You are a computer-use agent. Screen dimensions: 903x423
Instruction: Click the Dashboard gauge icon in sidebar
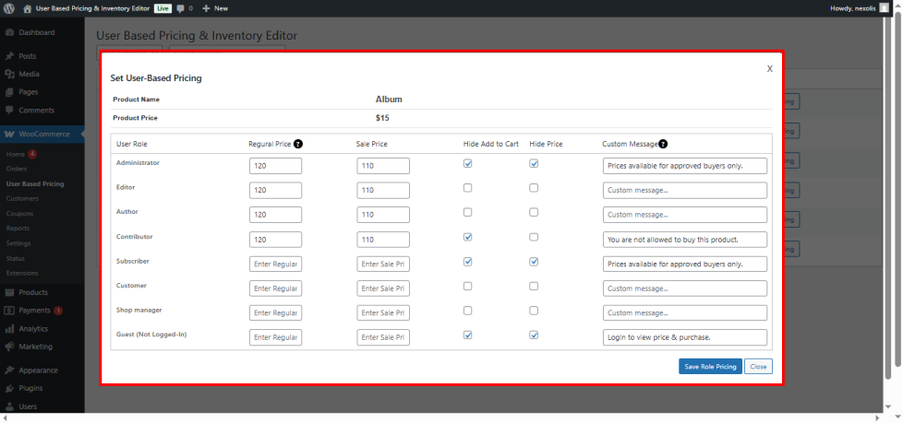[x=9, y=33]
